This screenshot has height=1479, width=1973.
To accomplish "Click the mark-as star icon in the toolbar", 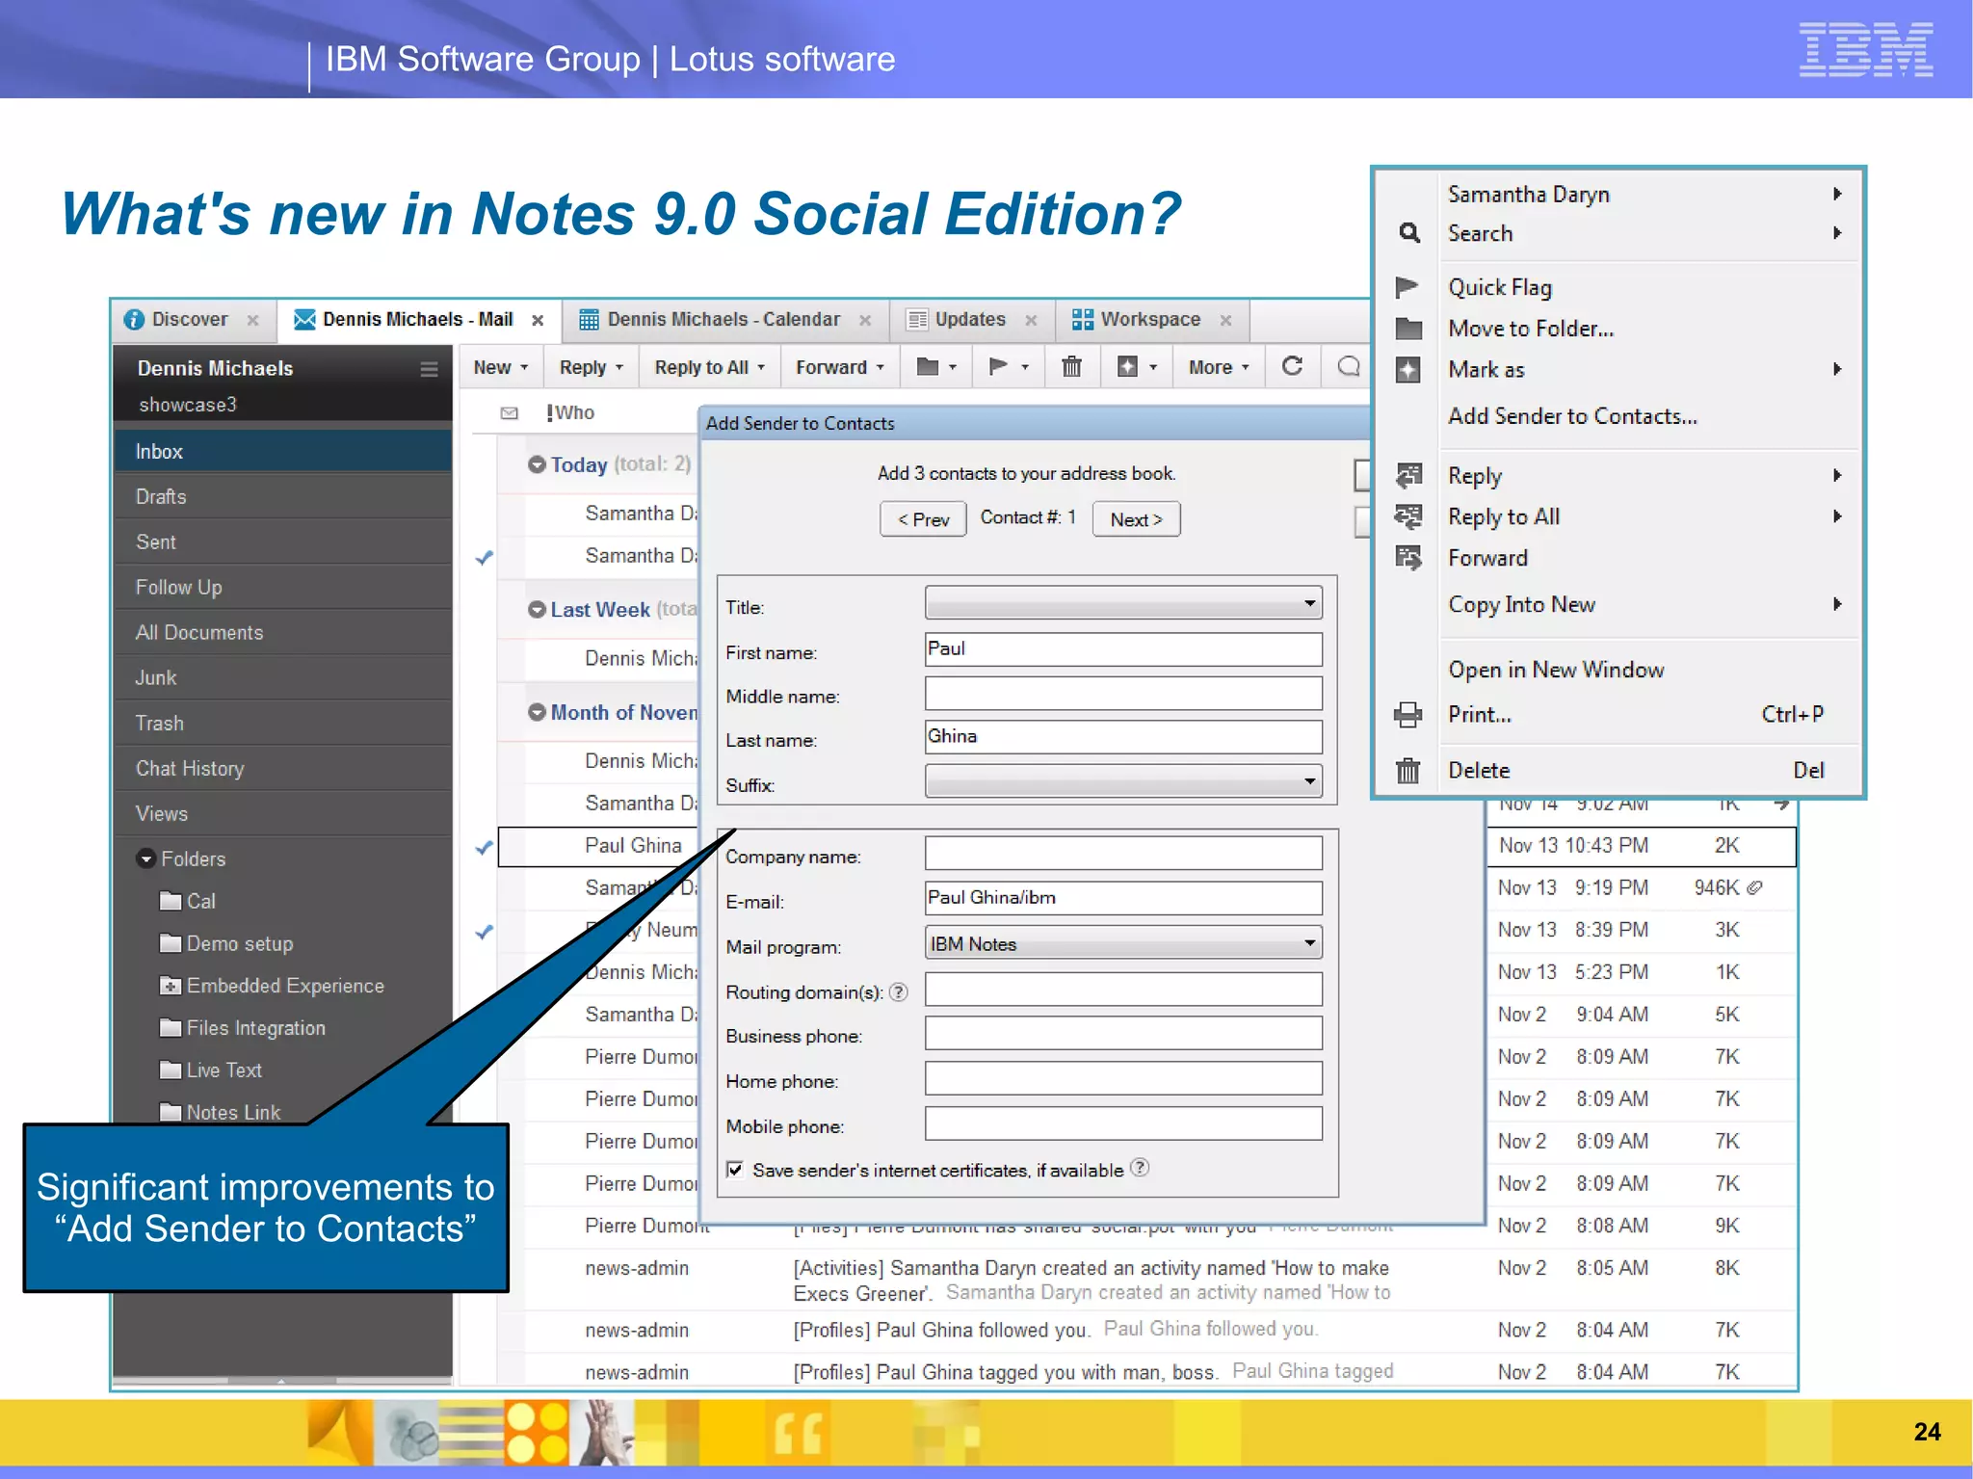I will click(x=1127, y=367).
